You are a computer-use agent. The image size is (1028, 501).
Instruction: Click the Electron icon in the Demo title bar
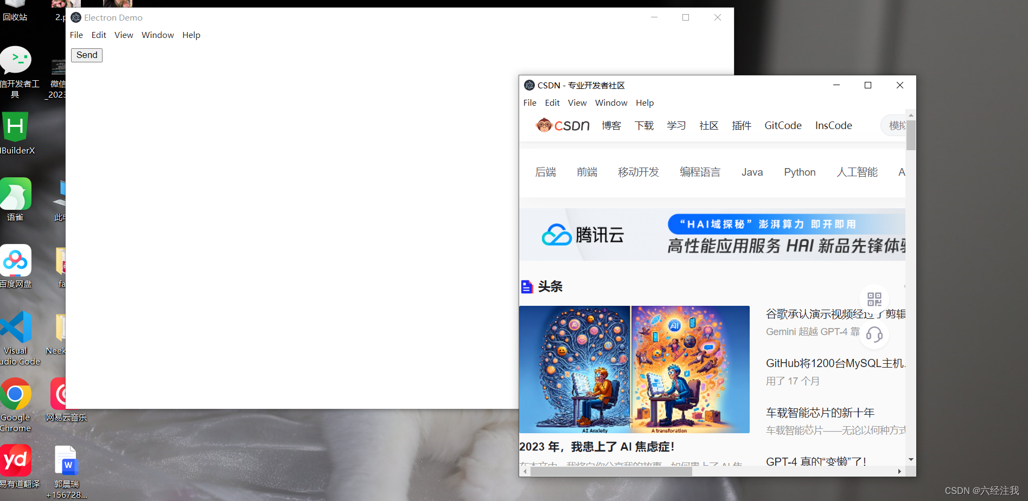pyautogui.click(x=76, y=17)
